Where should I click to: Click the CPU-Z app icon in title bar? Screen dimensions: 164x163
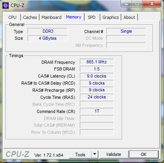pos(6,6)
